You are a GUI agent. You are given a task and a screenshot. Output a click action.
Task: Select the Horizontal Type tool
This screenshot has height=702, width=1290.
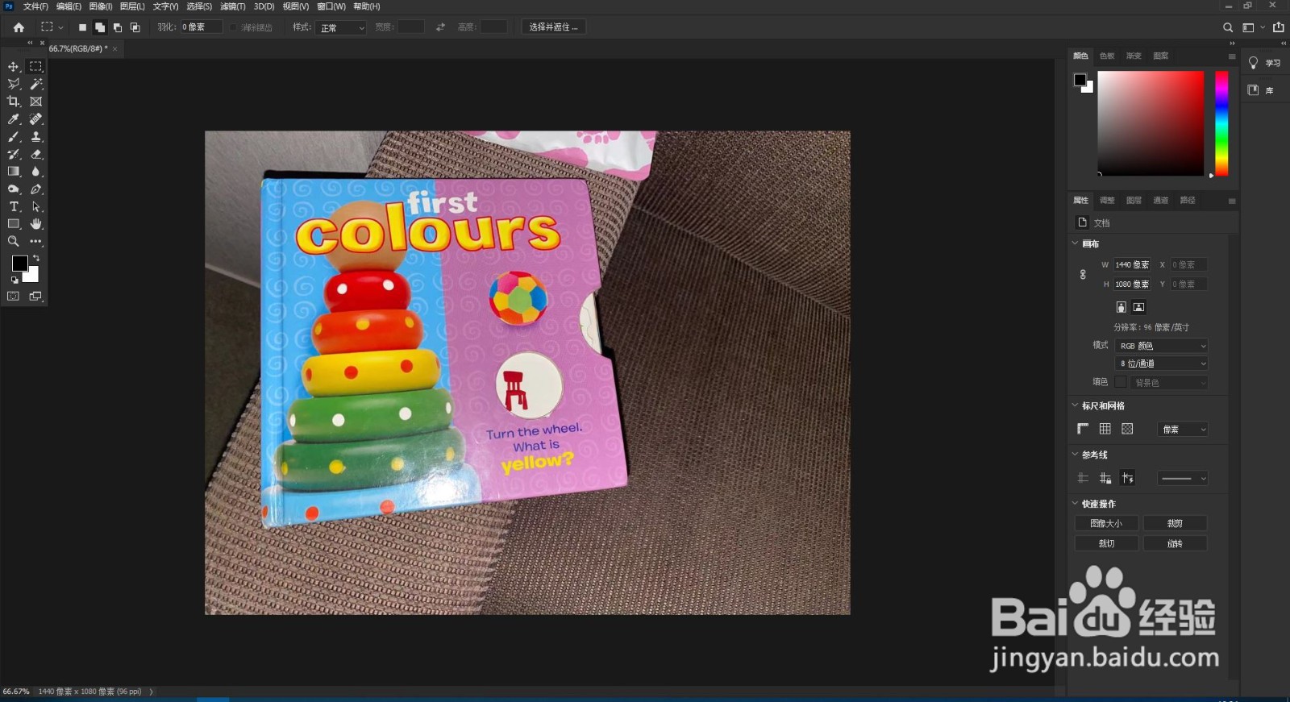pyautogui.click(x=14, y=207)
